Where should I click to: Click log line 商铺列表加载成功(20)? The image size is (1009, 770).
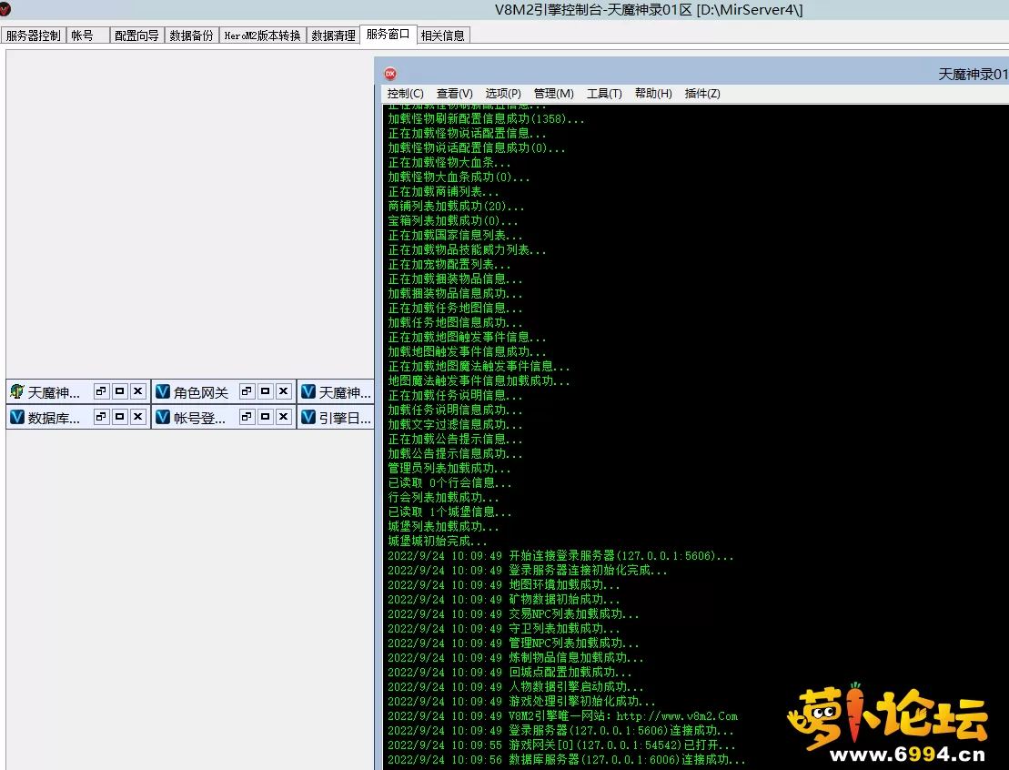[x=456, y=207]
